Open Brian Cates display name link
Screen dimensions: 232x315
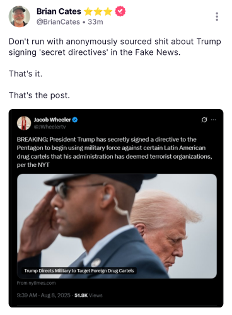(x=59, y=11)
